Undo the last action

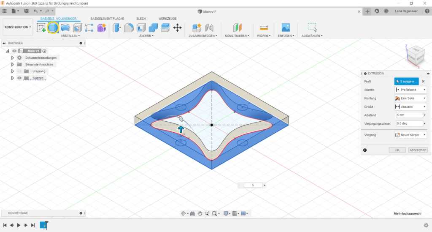click(x=35, y=11)
